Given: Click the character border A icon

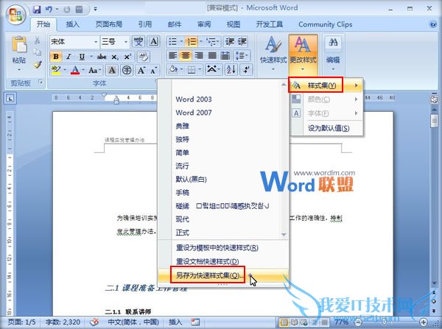Looking at the screenshot, I should click(154, 42).
